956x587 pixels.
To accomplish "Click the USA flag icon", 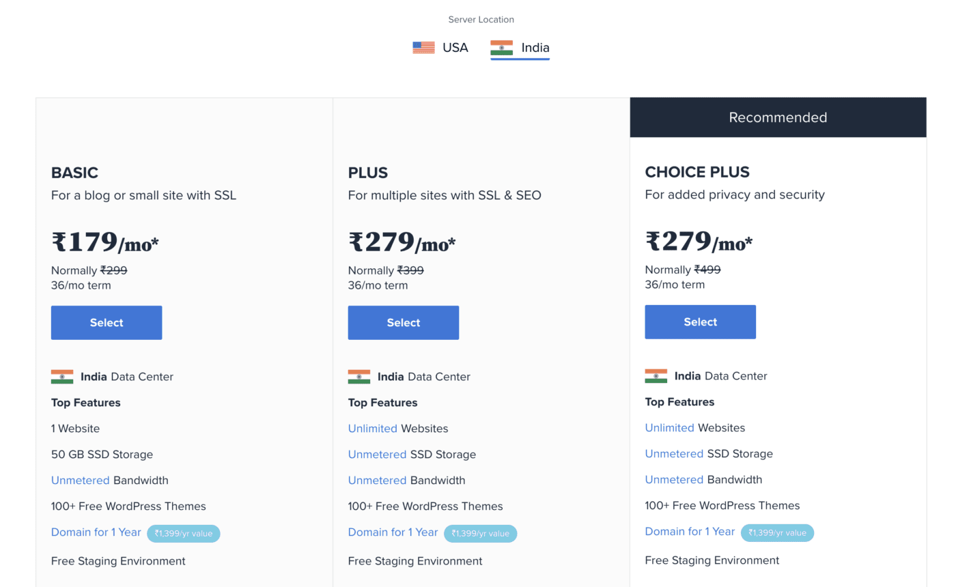I will tap(423, 48).
